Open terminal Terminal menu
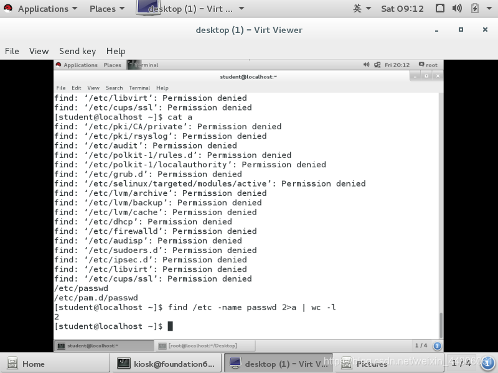This screenshot has height=373, width=498. coord(139,88)
